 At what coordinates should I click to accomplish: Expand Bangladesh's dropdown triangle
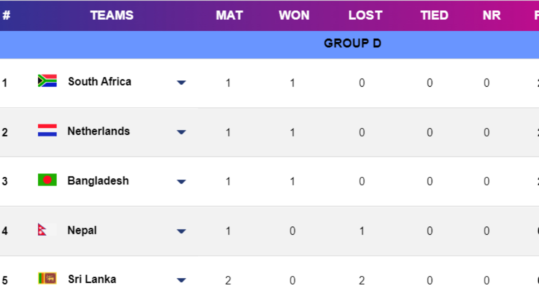[x=181, y=182]
